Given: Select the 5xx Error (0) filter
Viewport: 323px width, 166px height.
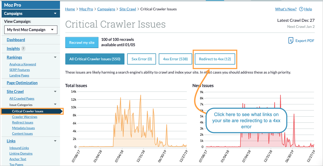Looking at the screenshot, I should coord(141,59).
